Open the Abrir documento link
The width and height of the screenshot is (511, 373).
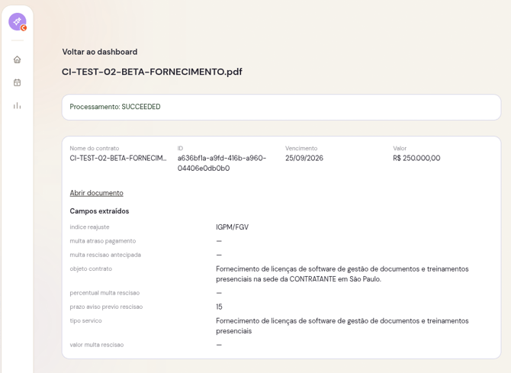coord(96,193)
